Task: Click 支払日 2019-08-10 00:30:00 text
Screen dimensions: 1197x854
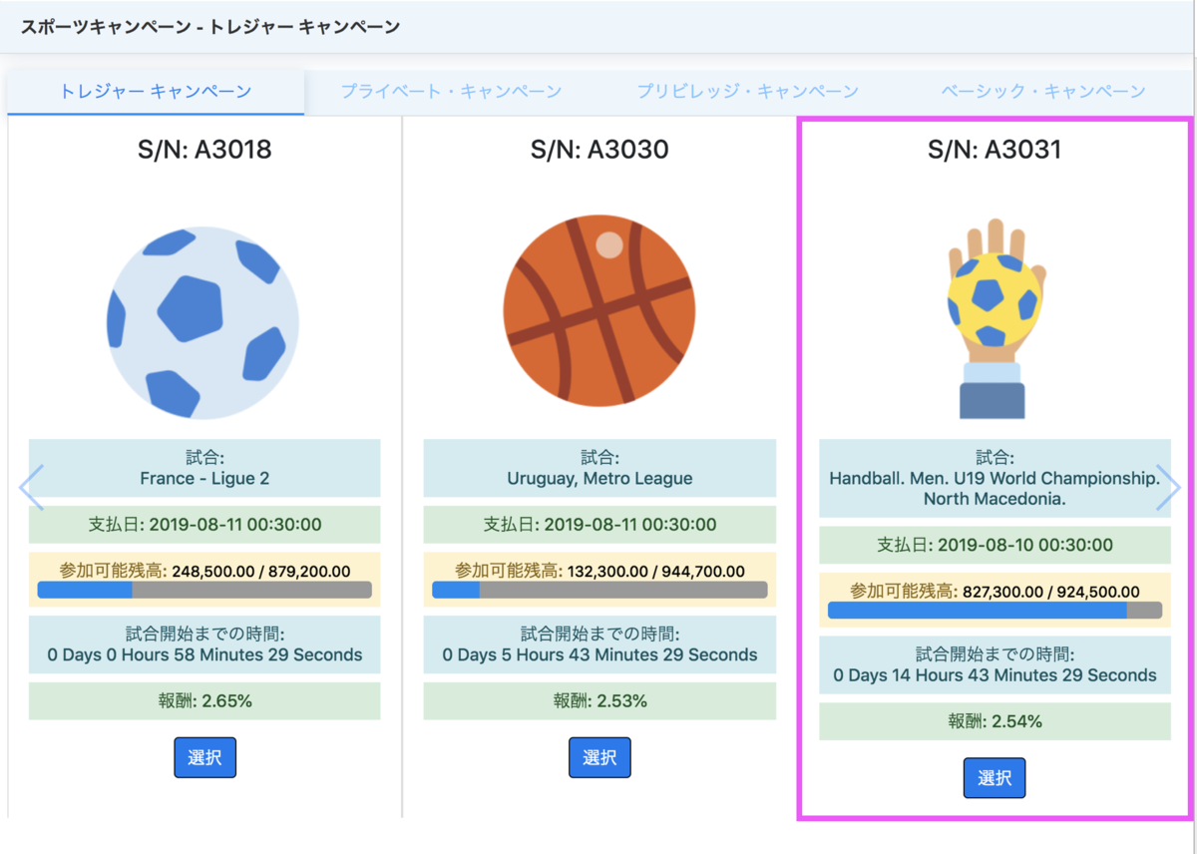Action: (x=995, y=546)
